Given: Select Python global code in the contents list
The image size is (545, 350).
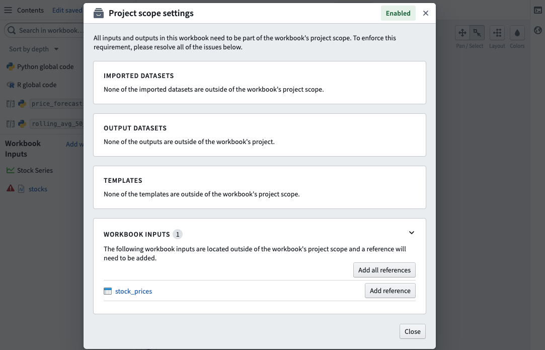Looking at the screenshot, I should coord(45,66).
